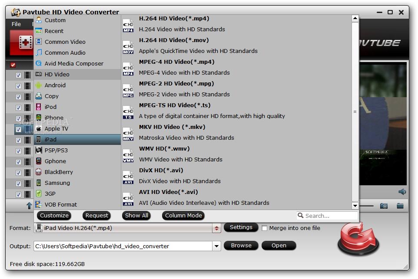Click the format Search field
418x279 pixels.
coord(327,216)
